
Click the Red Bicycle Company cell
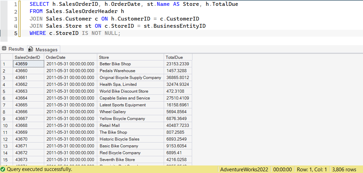(130, 153)
